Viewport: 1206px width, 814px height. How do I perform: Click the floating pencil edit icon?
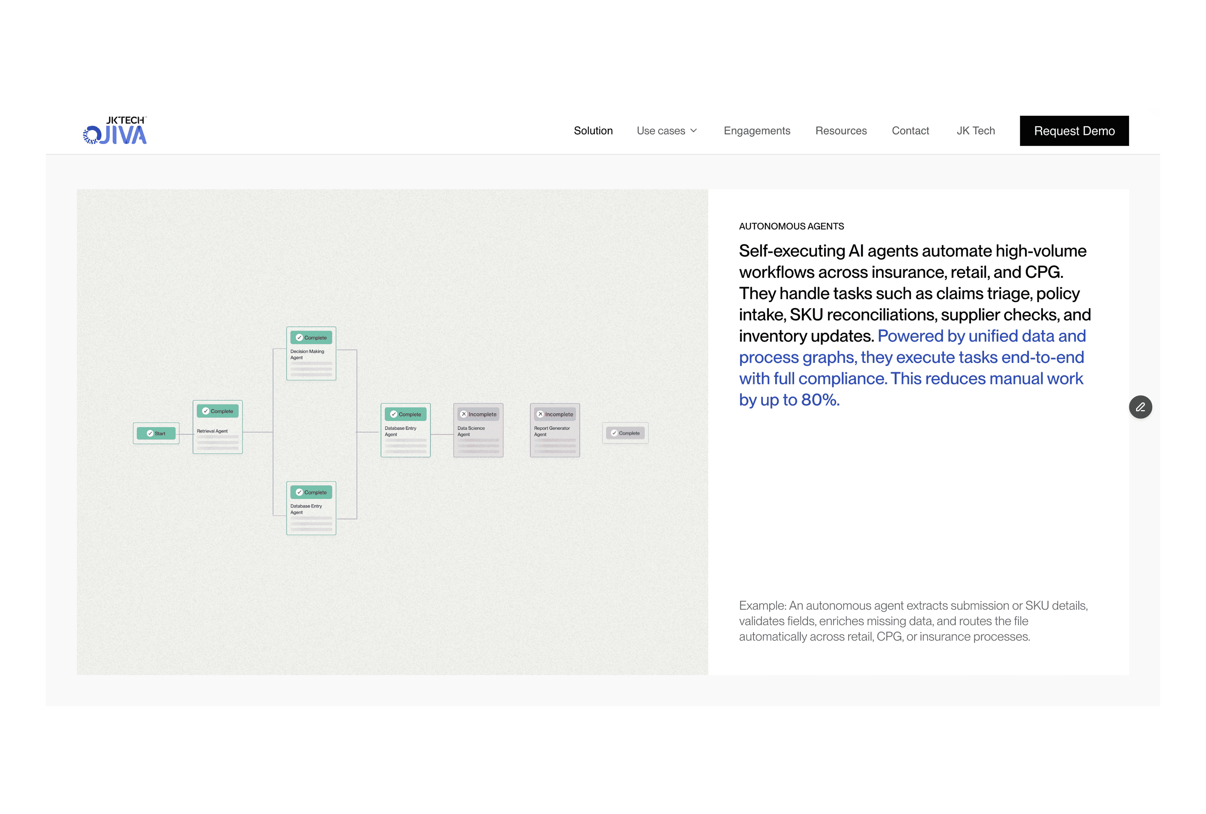(x=1140, y=407)
